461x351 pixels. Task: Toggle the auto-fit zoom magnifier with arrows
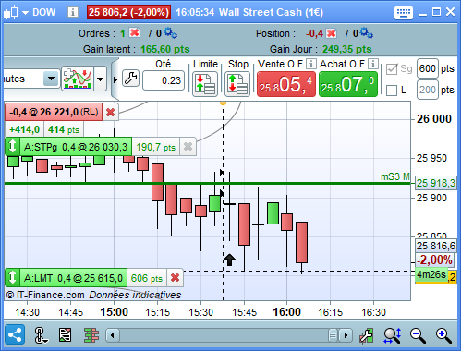(x=393, y=335)
